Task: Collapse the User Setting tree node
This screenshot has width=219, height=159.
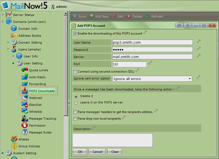Action: (x=13, y=63)
